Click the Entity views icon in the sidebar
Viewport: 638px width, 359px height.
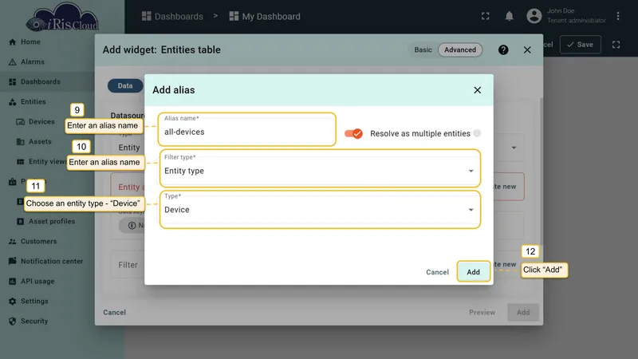click(x=21, y=162)
